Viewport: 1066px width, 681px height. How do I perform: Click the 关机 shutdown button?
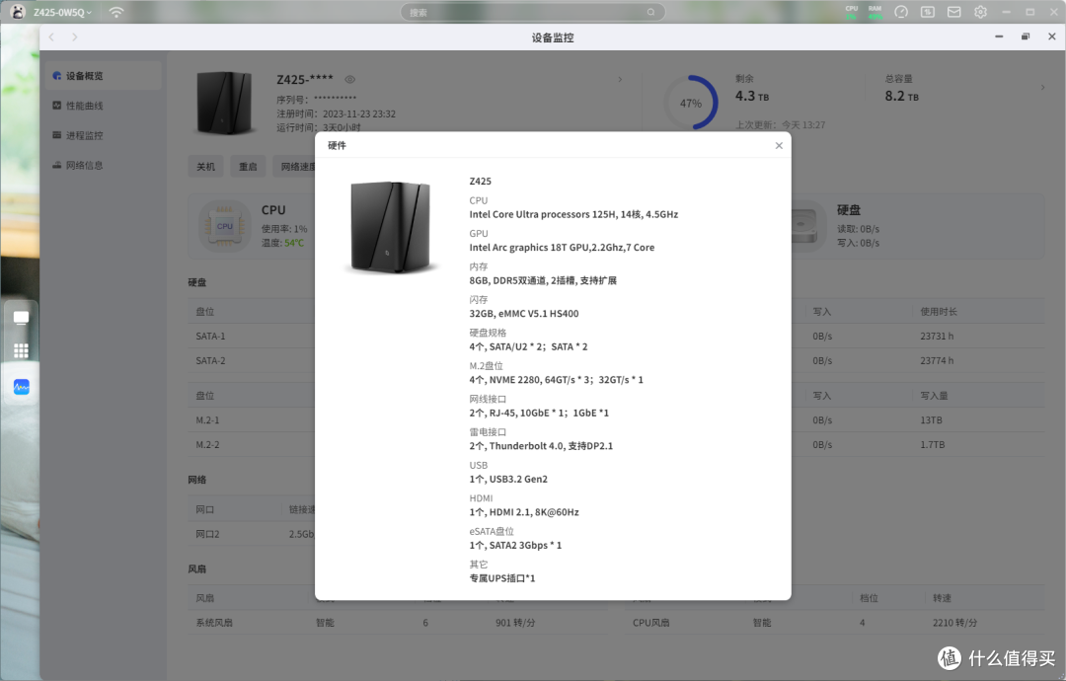tap(206, 167)
